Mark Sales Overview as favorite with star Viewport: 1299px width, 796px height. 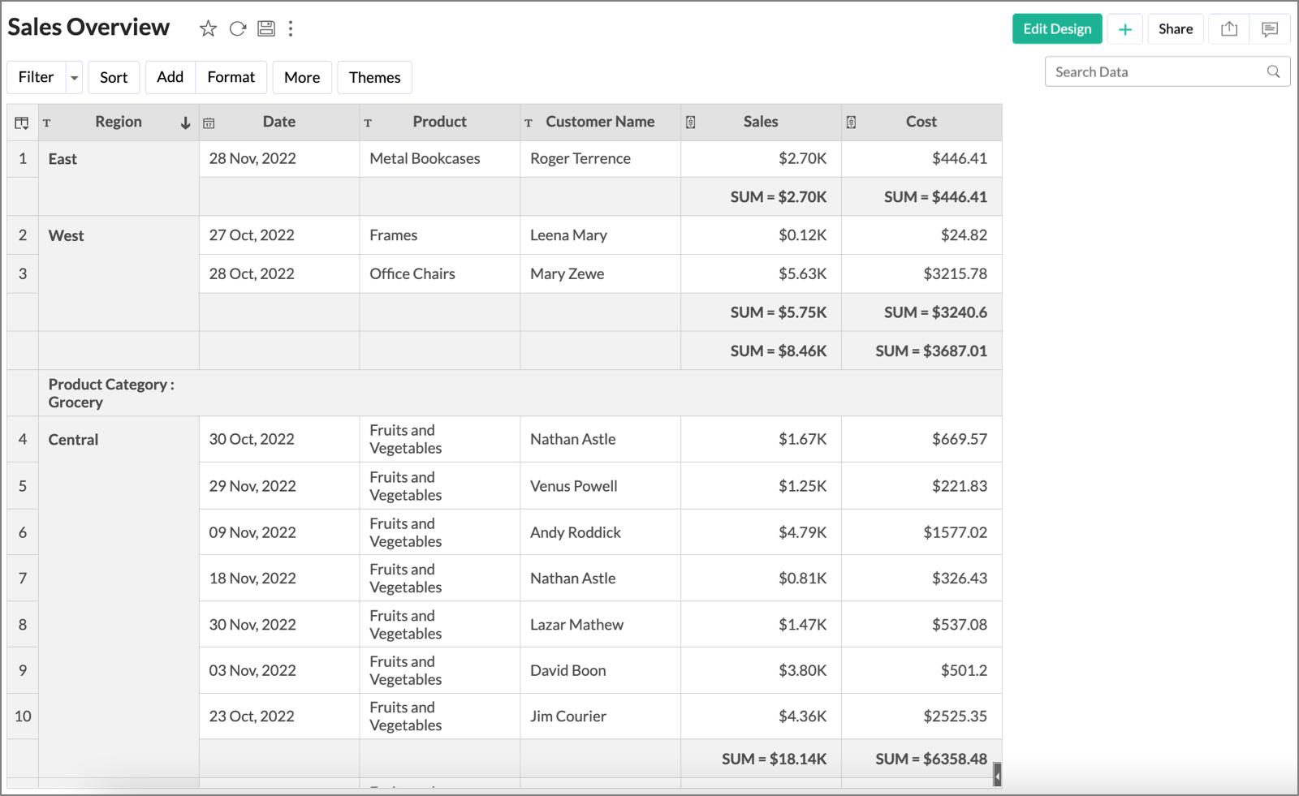tap(208, 29)
